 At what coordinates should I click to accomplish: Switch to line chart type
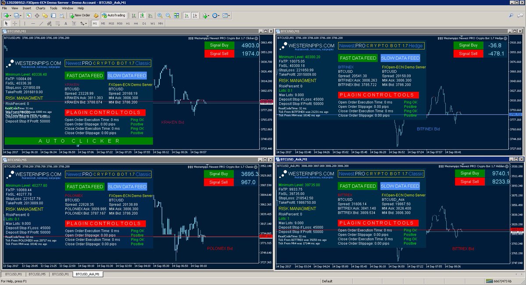click(x=150, y=15)
